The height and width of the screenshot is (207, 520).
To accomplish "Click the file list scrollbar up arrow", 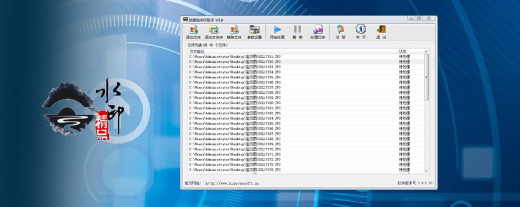I will (427, 51).
